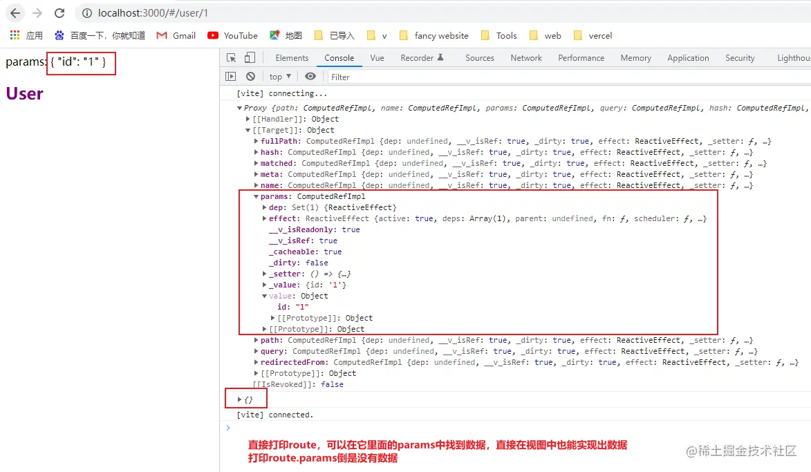Click the browser forward arrow

coord(37,13)
